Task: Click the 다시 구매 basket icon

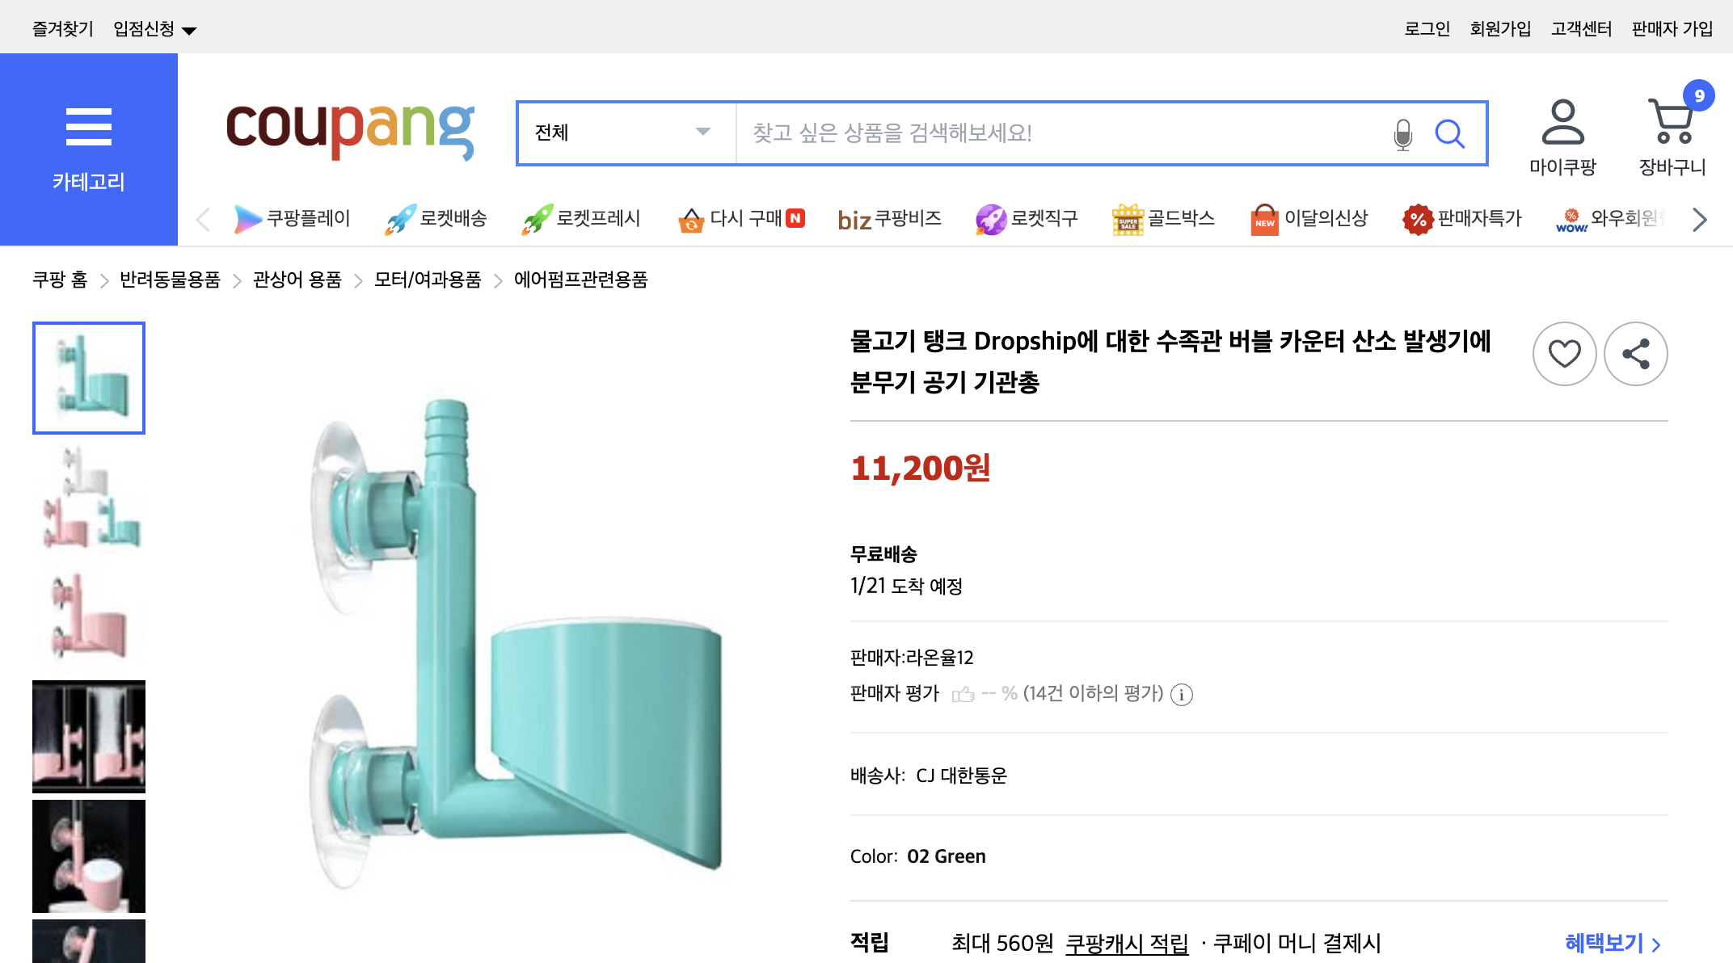Action: 690,218
